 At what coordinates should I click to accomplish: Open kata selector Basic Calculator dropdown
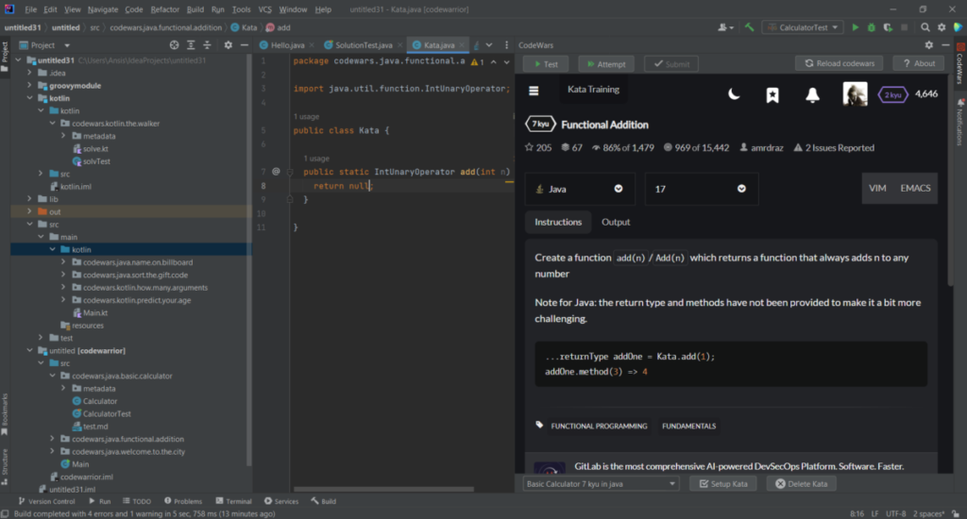click(x=601, y=484)
